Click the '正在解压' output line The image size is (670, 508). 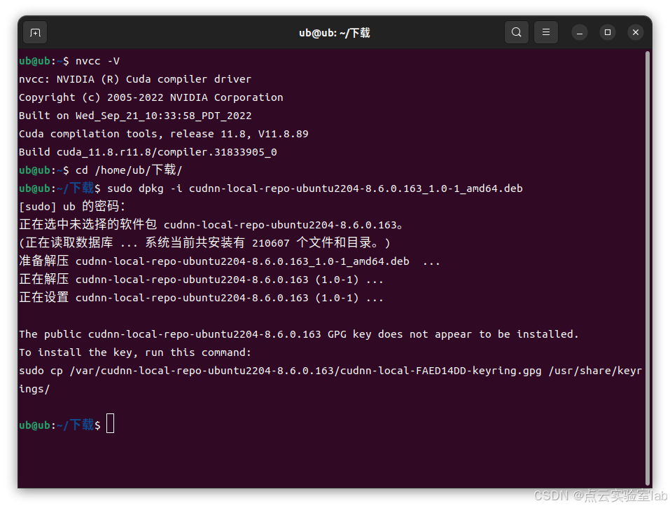click(201, 280)
